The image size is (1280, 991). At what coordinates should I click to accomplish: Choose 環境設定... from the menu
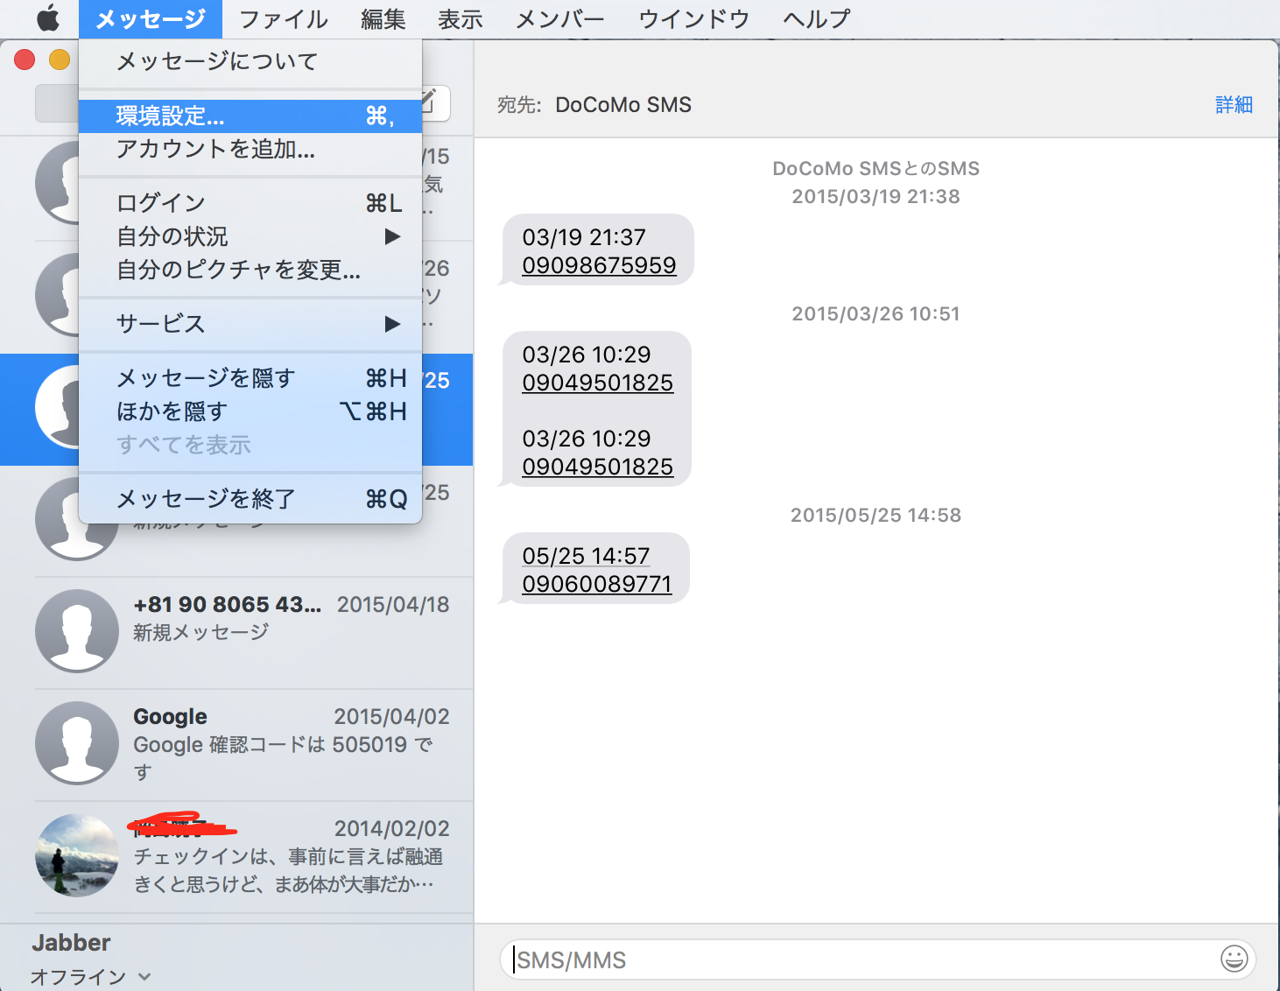click(x=250, y=116)
